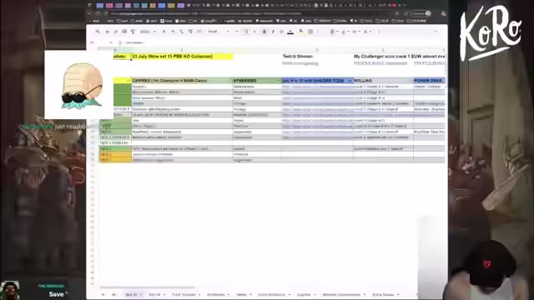Open the more toolbar options menu
Image resolution: width=534 pixels, height=300 pixels.
tap(379, 32)
